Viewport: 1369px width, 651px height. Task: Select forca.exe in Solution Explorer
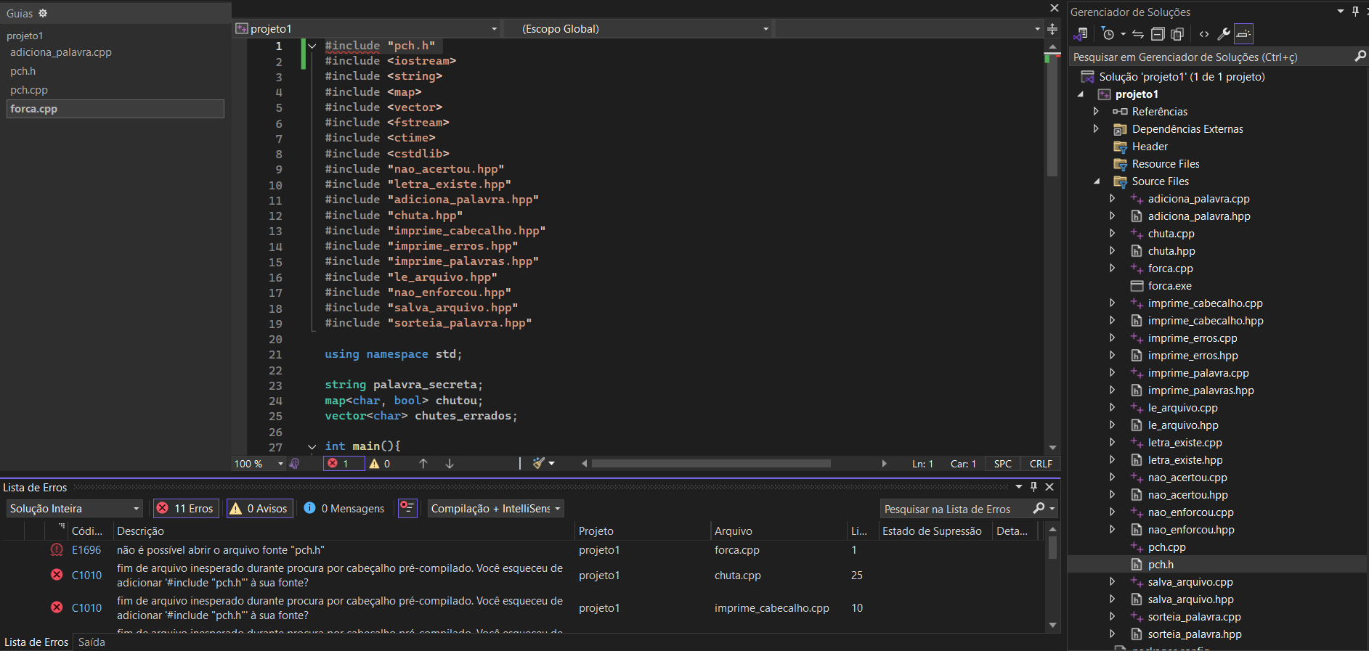tap(1169, 286)
